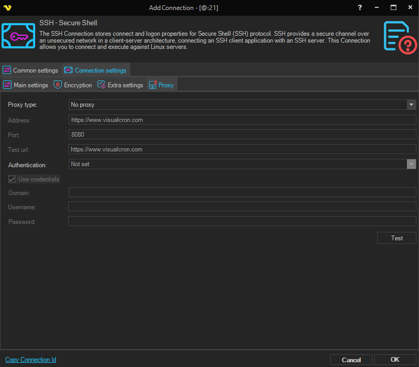
Task: Switch to the Main settings tab
Action: click(x=30, y=85)
